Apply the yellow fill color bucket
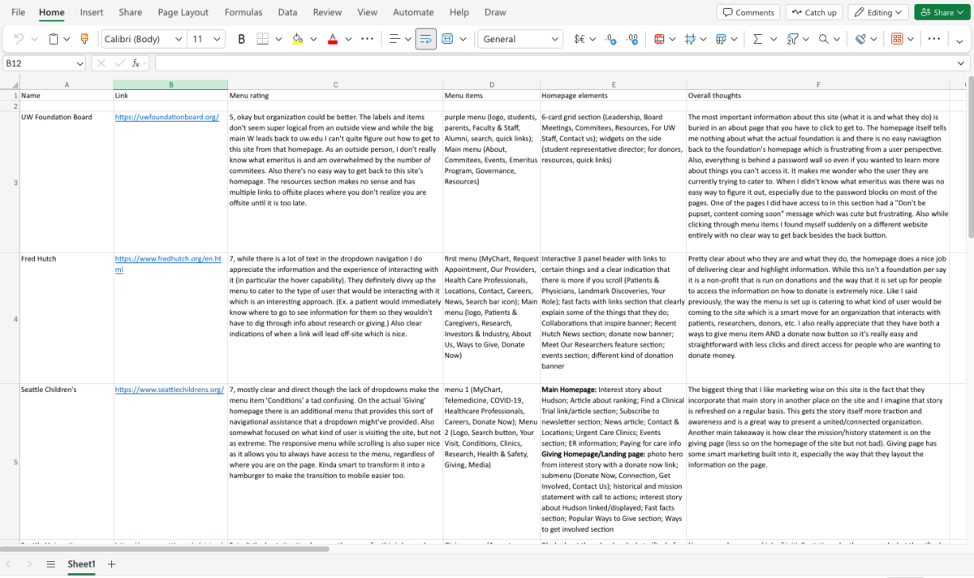The width and height of the screenshot is (974, 578). coord(297,39)
